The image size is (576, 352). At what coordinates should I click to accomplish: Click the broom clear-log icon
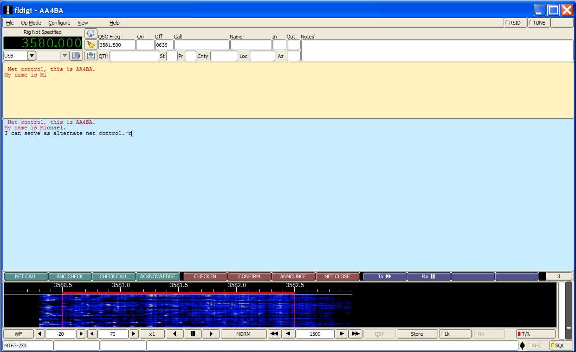(x=91, y=45)
